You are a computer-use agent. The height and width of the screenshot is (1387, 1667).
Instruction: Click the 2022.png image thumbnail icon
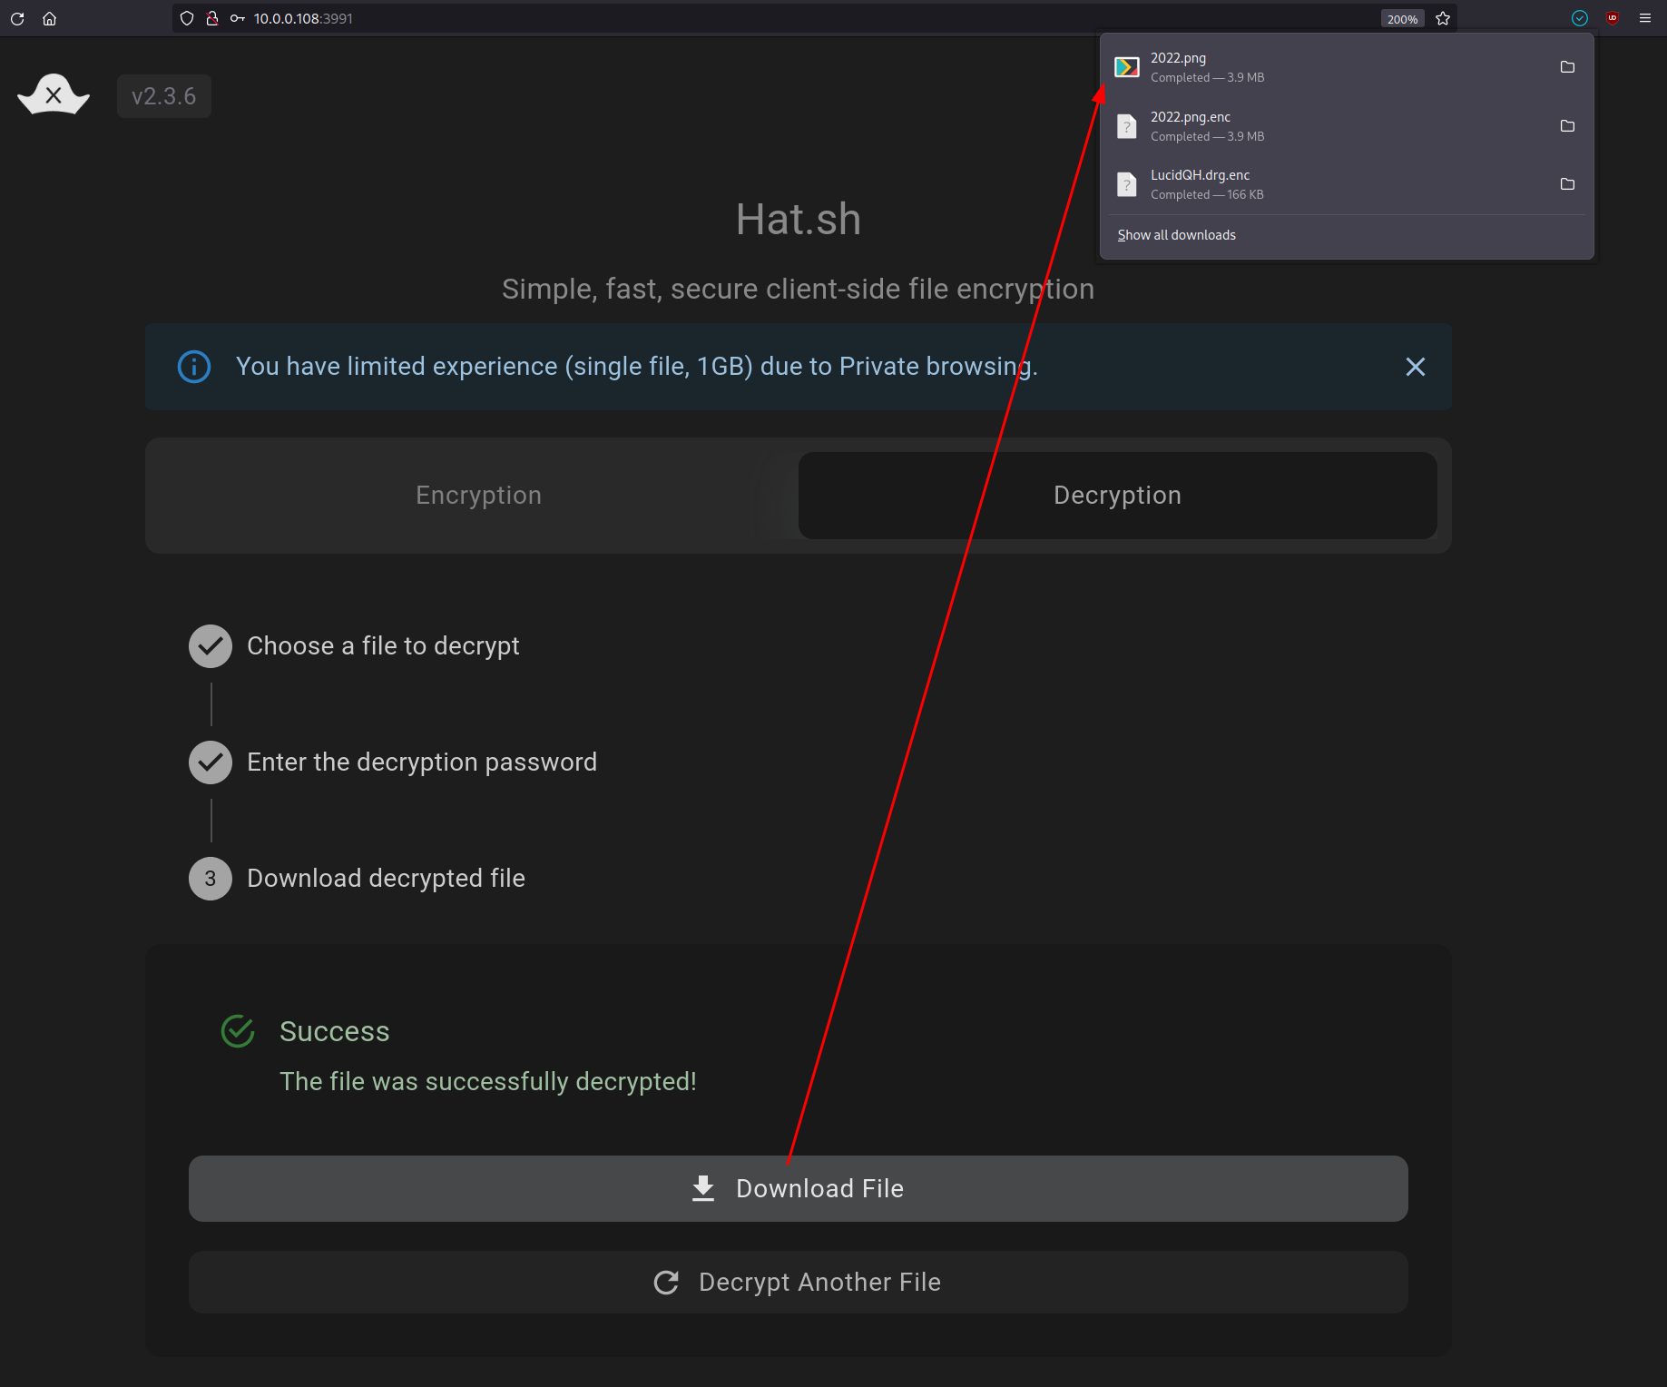[x=1127, y=67]
